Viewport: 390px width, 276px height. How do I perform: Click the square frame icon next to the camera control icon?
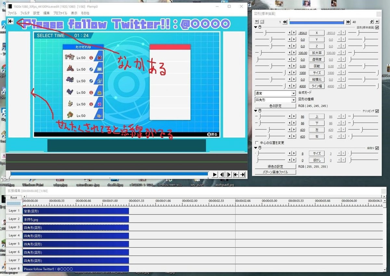point(262,22)
